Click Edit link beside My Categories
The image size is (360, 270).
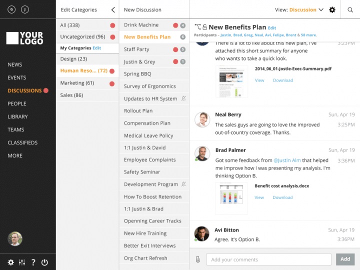[96, 48]
